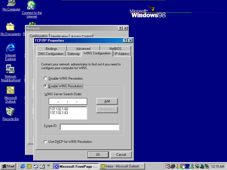Select 137.132.1.63 in the server list
Screen dimensions: 227x170
pos(59,113)
